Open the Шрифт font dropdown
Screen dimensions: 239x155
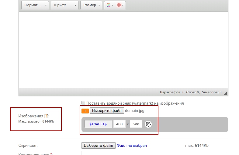coord(64,5)
